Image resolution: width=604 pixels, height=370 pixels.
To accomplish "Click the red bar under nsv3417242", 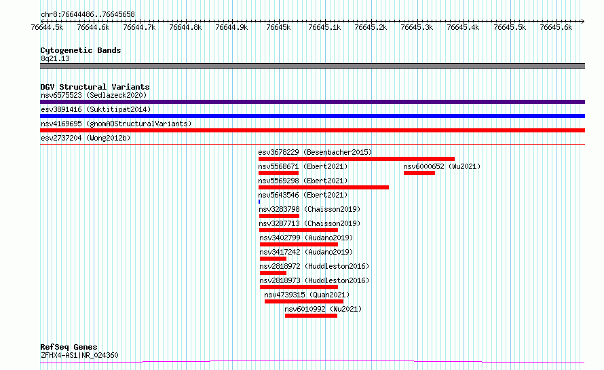I will click(273, 259).
